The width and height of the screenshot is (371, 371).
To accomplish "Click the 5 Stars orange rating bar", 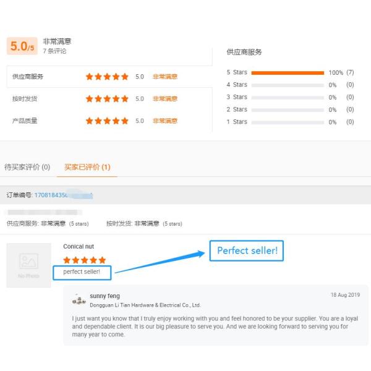I will point(288,72).
